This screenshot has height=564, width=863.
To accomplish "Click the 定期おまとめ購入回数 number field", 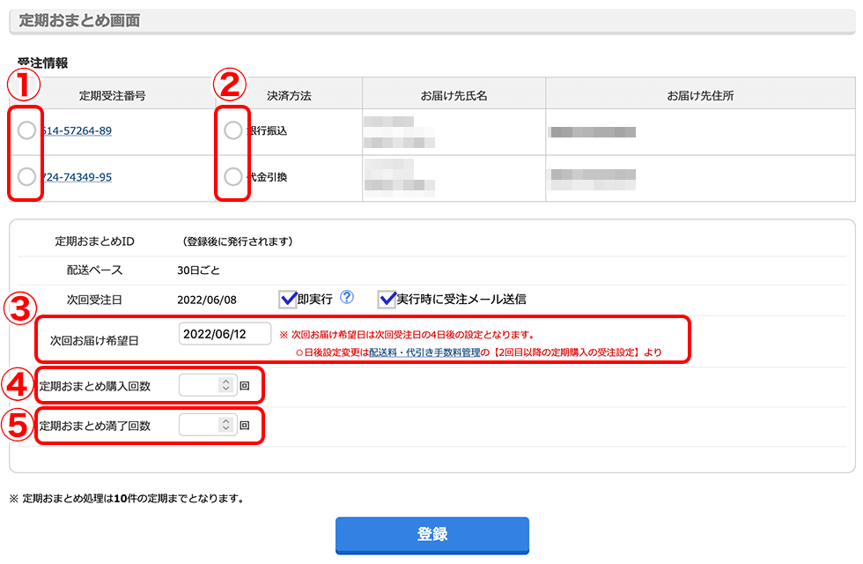I will coord(198,385).
